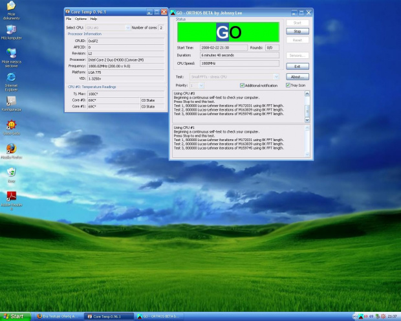Click the Stop button in ORTHOS

click(298, 31)
